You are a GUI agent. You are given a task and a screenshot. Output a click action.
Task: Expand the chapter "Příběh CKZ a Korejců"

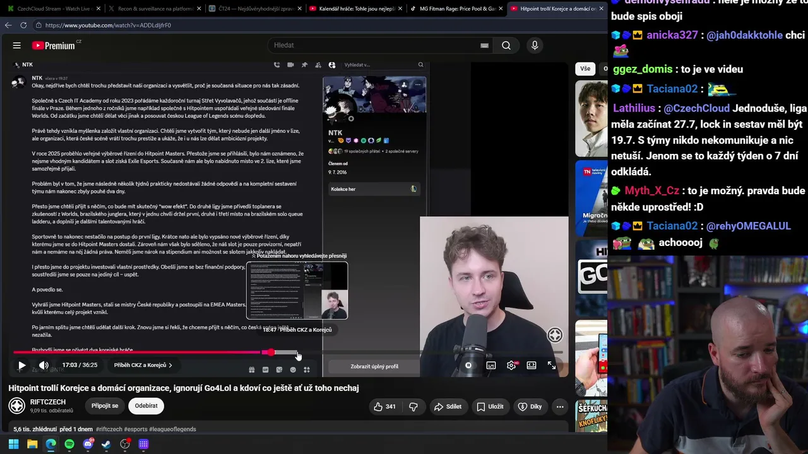click(143, 365)
